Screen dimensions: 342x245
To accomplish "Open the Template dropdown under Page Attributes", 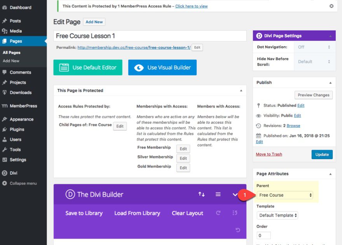I will tap(277, 215).
